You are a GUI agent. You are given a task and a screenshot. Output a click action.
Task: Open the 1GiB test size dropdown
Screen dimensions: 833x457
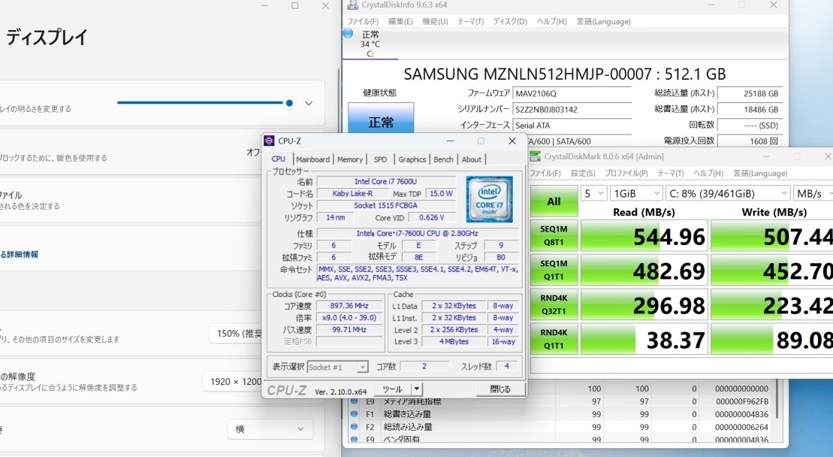(x=636, y=193)
